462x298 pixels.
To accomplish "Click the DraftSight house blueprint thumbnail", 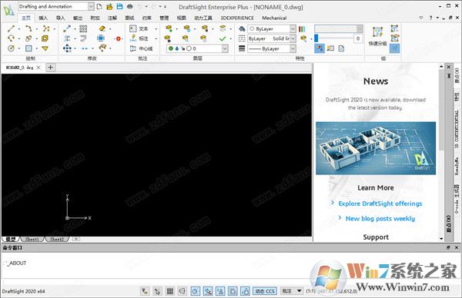I will coord(376,148).
